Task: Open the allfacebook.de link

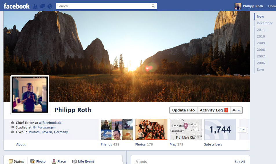Action: point(50,123)
